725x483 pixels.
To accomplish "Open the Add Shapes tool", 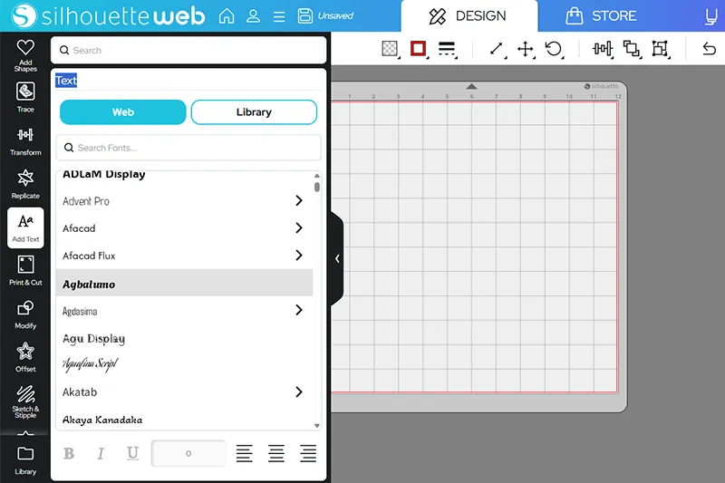I will pyautogui.click(x=25, y=54).
